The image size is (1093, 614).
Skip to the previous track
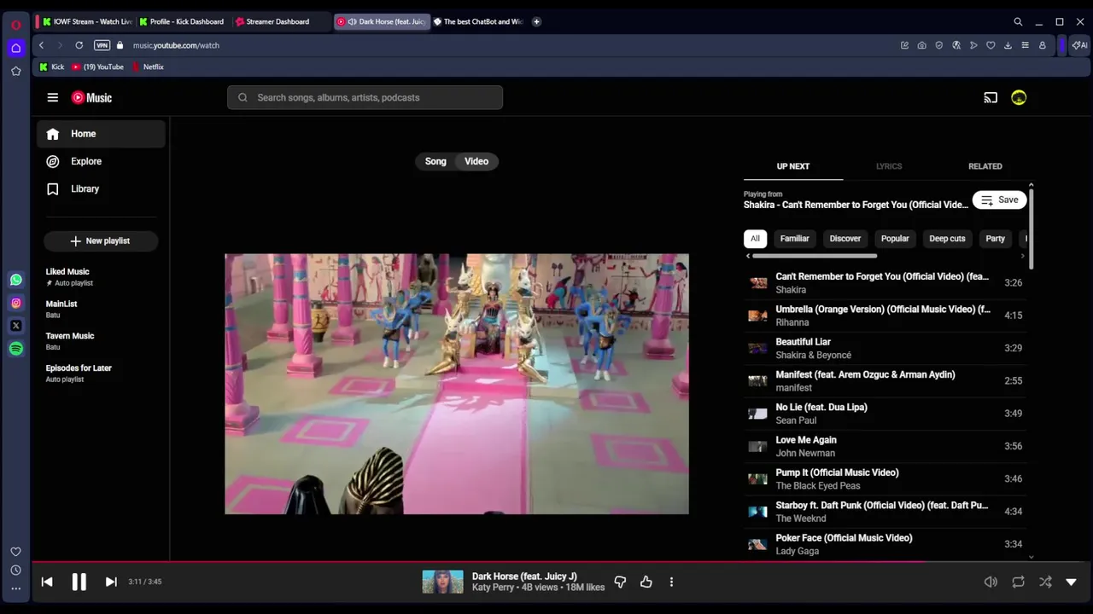click(x=47, y=582)
